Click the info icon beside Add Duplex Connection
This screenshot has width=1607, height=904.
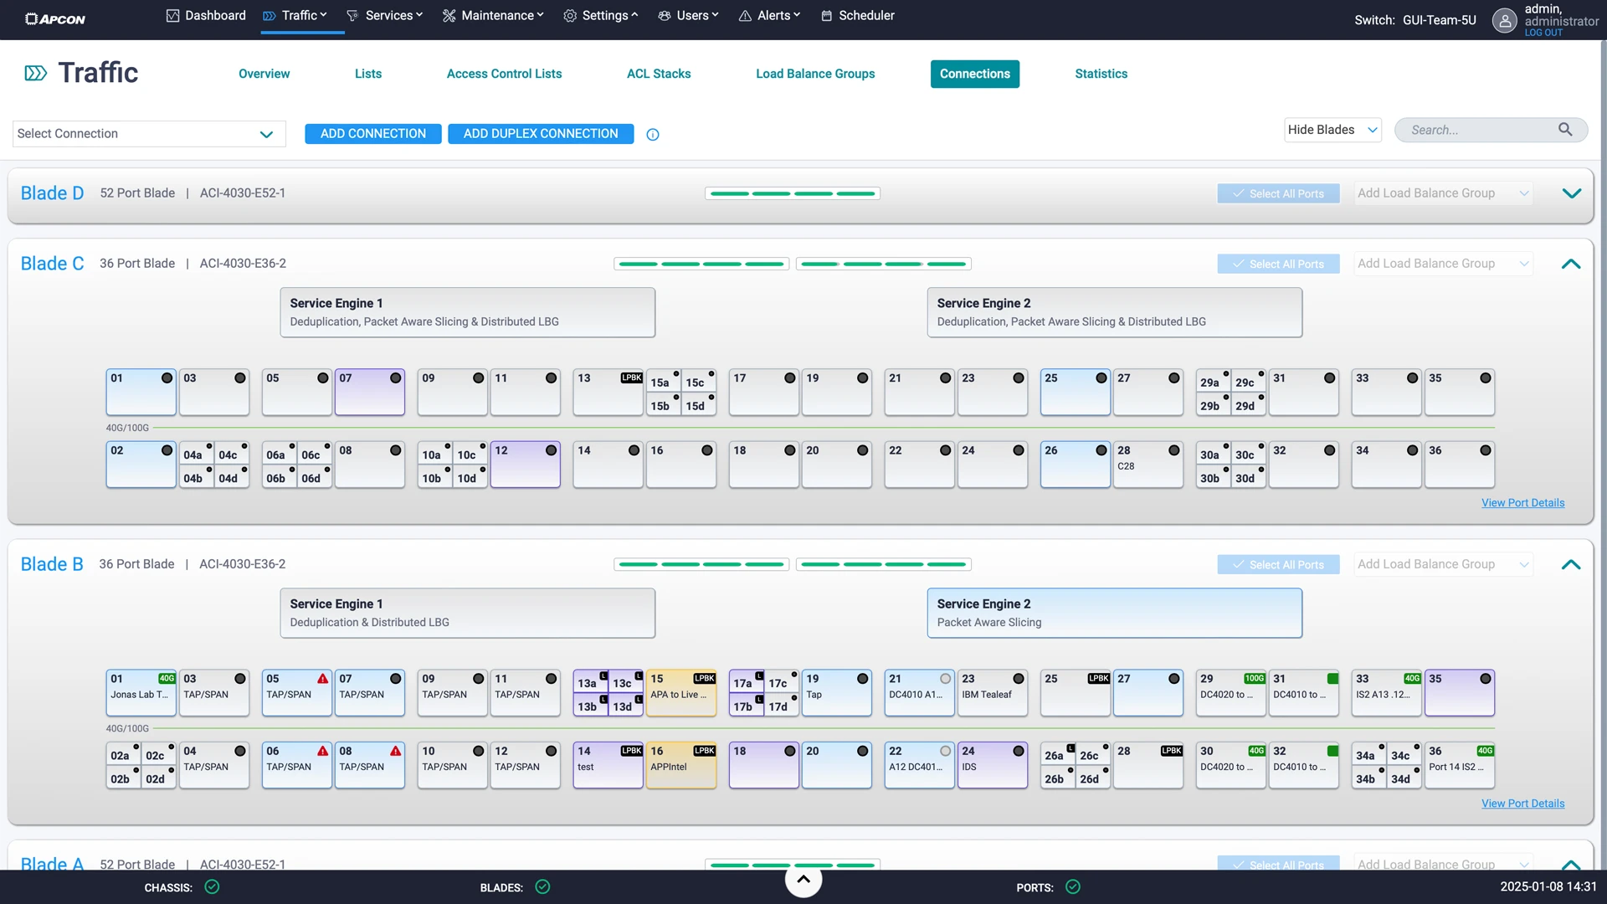653,135
